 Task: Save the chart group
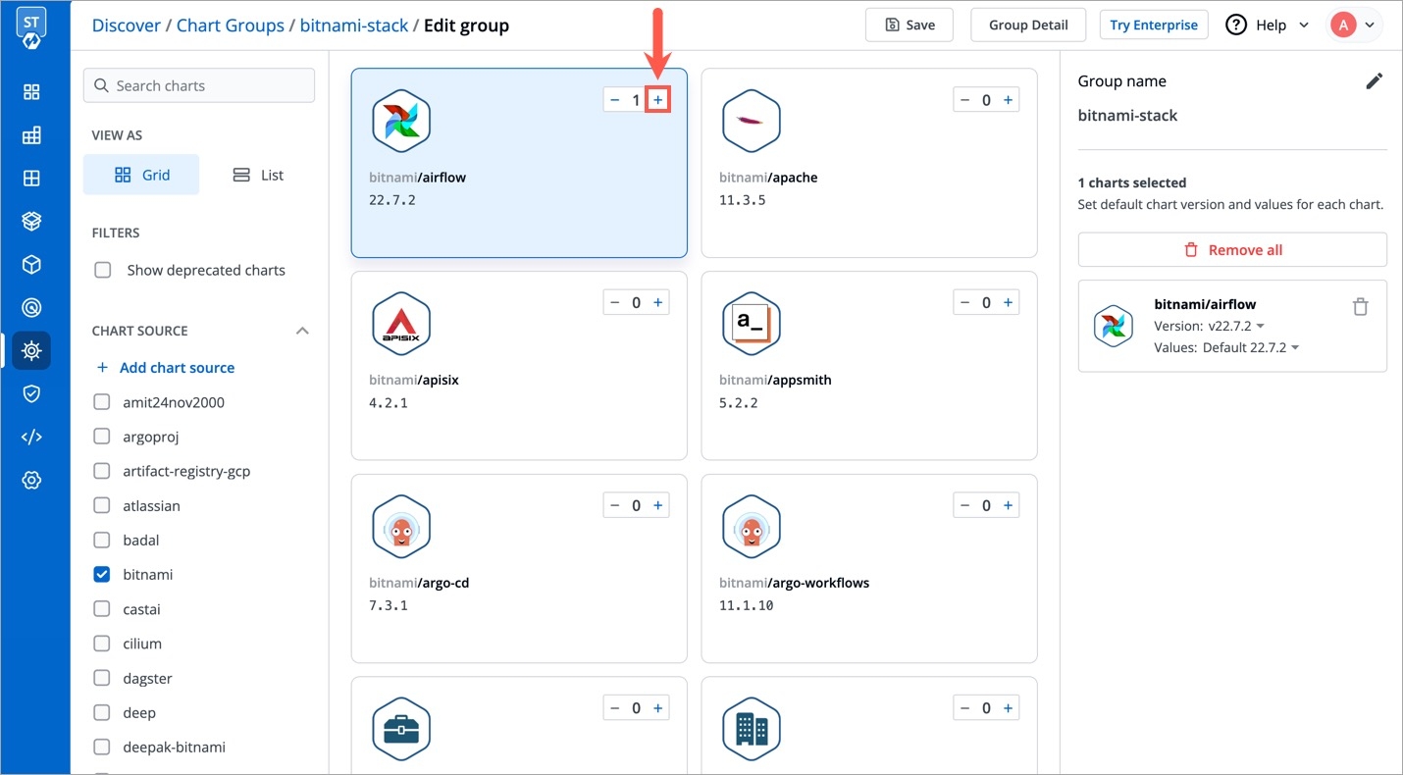coord(909,25)
